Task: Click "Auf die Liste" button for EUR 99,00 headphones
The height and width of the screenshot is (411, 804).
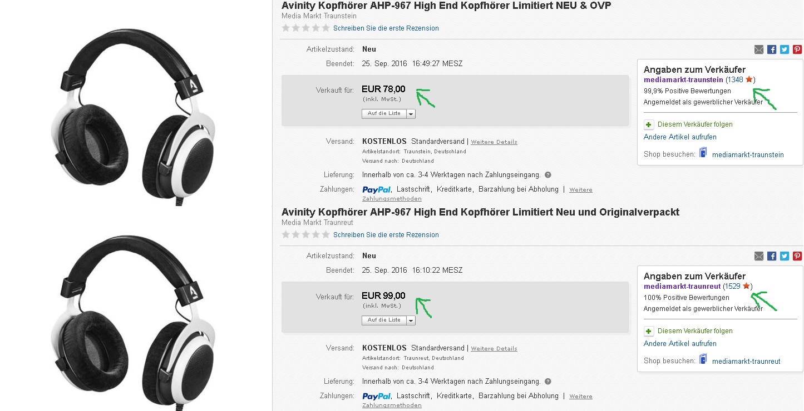Action: click(384, 320)
